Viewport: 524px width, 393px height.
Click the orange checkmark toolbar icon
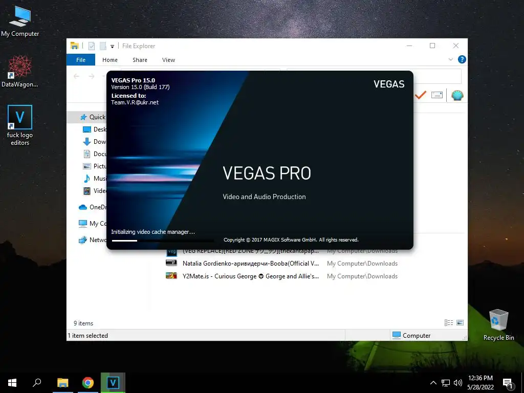coord(421,95)
